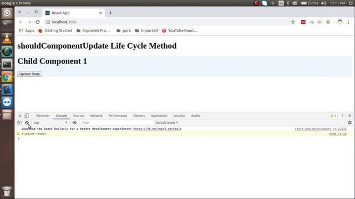Show the console sidebar

click(19, 123)
